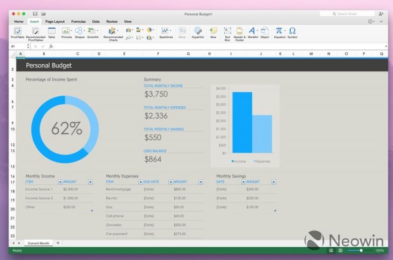Go to next sheet arrow
Viewport: 393px width, 260px height.
19,243
